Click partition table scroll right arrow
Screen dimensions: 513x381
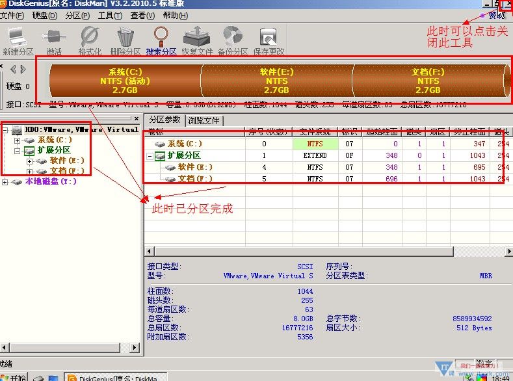click(x=508, y=251)
